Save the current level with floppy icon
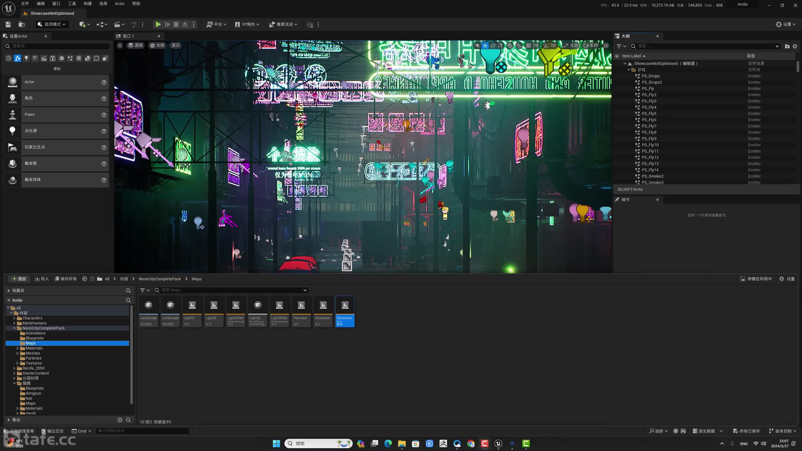This screenshot has width=802, height=451. tap(8, 24)
